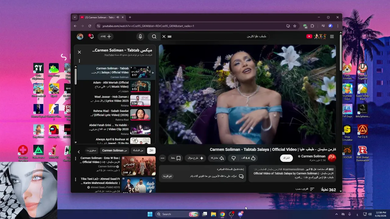
Task: Open Carmen Soliman channel avatar
Action: point(332,158)
